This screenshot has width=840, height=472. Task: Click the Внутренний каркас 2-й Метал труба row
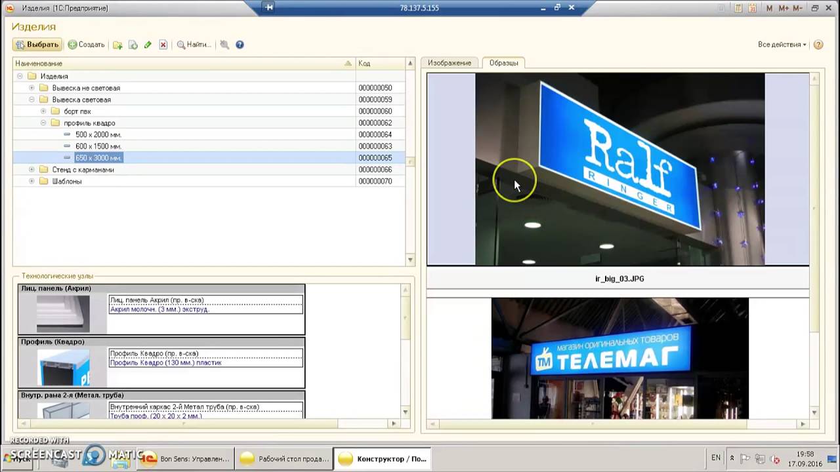(x=206, y=406)
